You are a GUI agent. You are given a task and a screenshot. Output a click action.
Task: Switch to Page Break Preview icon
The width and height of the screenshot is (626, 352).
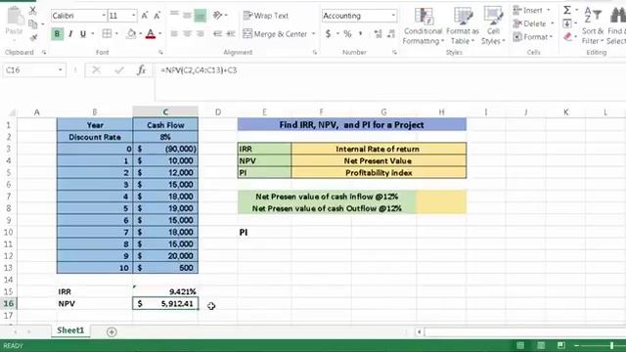pos(560,345)
